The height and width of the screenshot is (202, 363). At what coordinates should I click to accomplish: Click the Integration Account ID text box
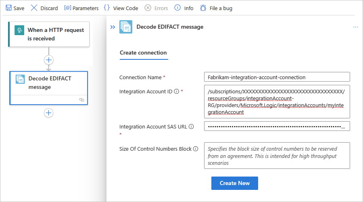(x=277, y=101)
